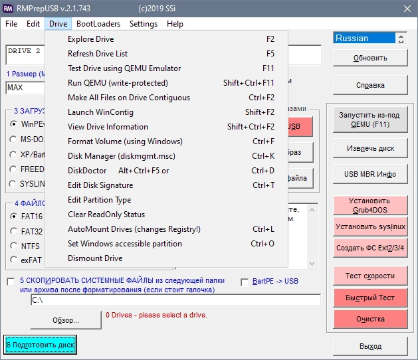Select the exFAT filesystem radio button
Image resolution: width=418 pixels, height=360 pixels.
tap(13, 260)
